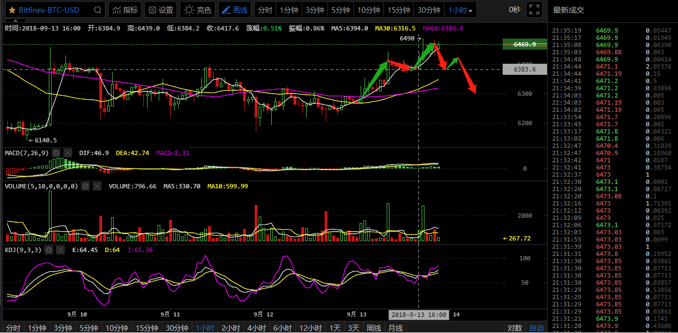Open VOLUME indicator settings gear

[x=85, y=186]
